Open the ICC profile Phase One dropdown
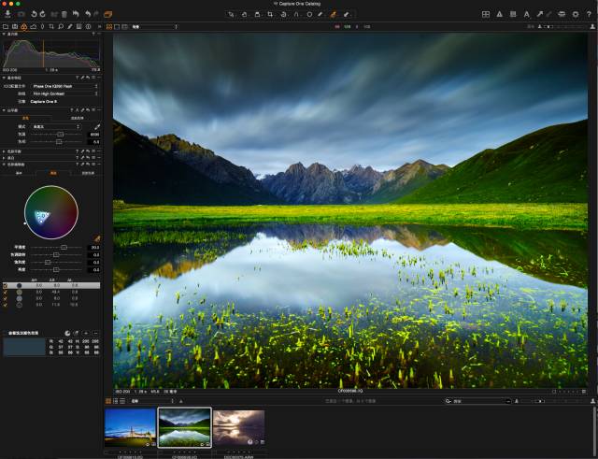 point(64,86)
